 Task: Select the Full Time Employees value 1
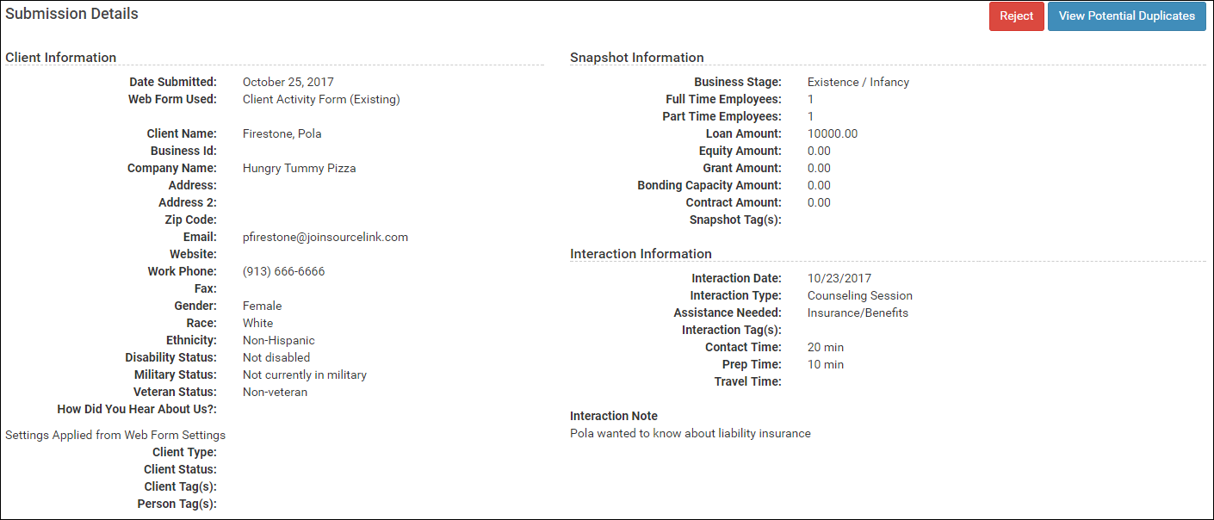[811, 99]
